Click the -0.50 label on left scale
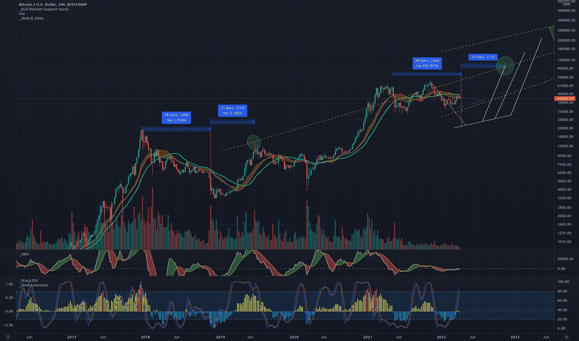Viewport: 579px width, 341px height. point(9,325)
